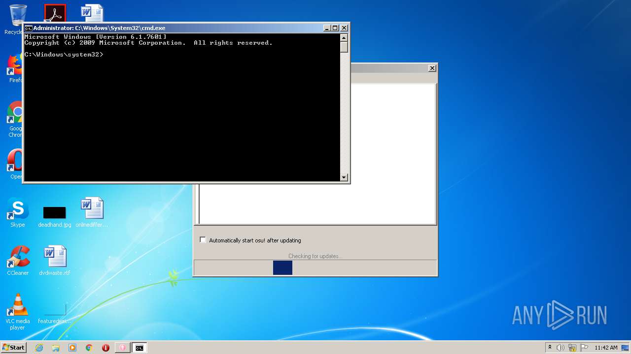Select the featured file desktop icon

(x=54, y=314)
